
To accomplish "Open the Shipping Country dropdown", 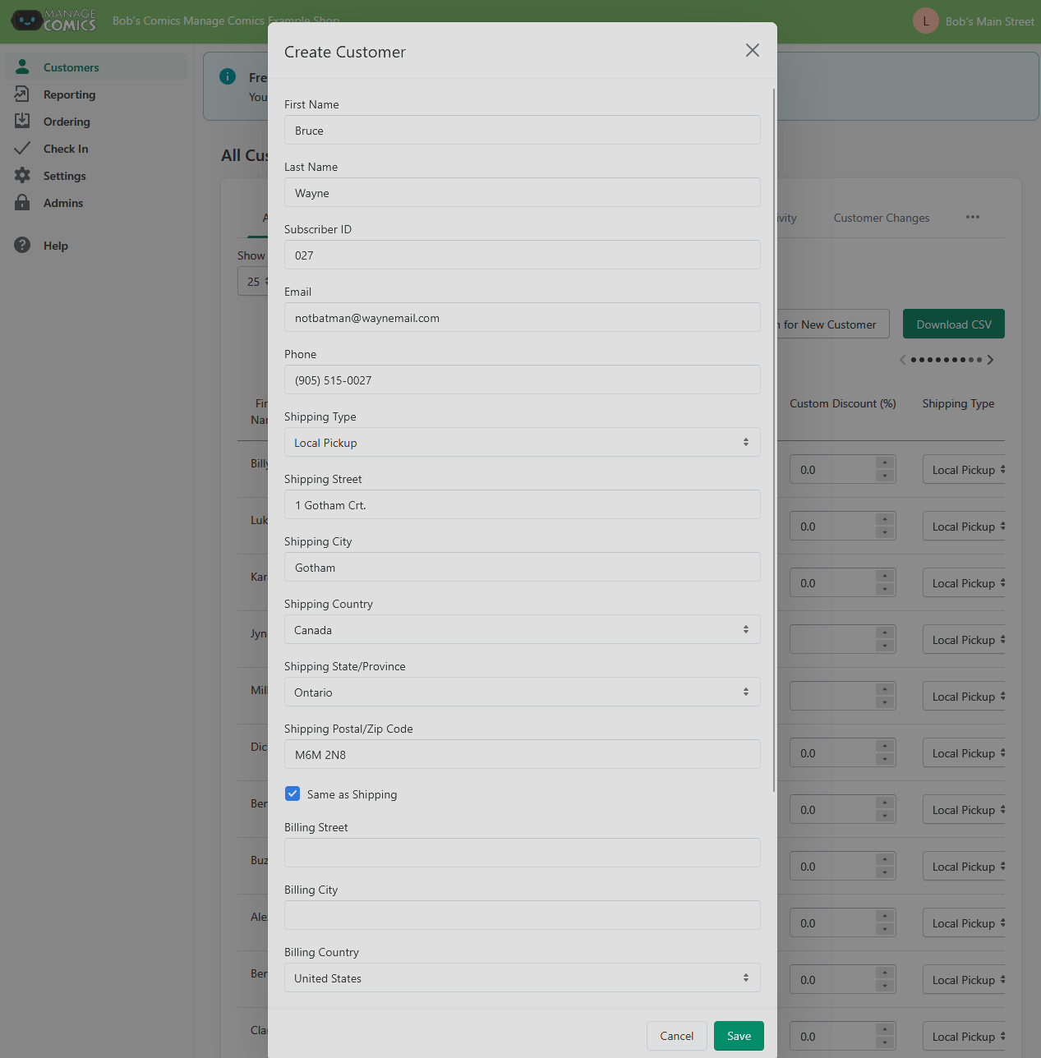I will tap(522, 629).
